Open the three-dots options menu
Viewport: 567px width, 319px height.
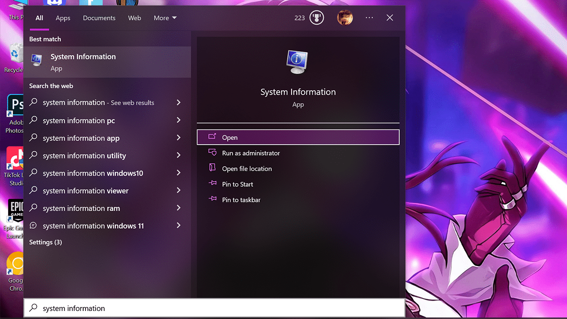click(x=369, y=18)
